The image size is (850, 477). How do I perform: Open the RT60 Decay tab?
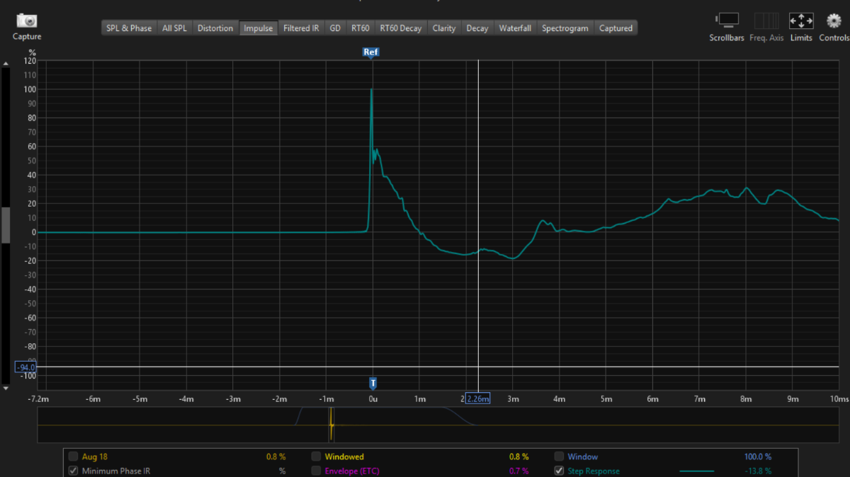point(401,28)
